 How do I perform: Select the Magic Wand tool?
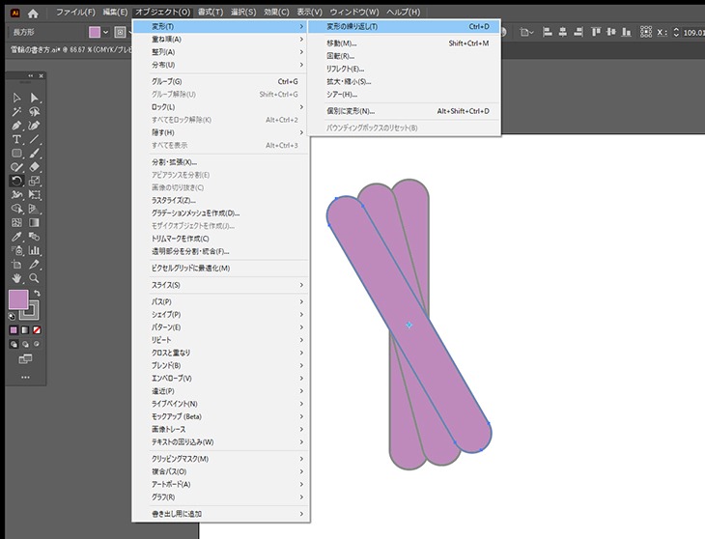(16, 112)
